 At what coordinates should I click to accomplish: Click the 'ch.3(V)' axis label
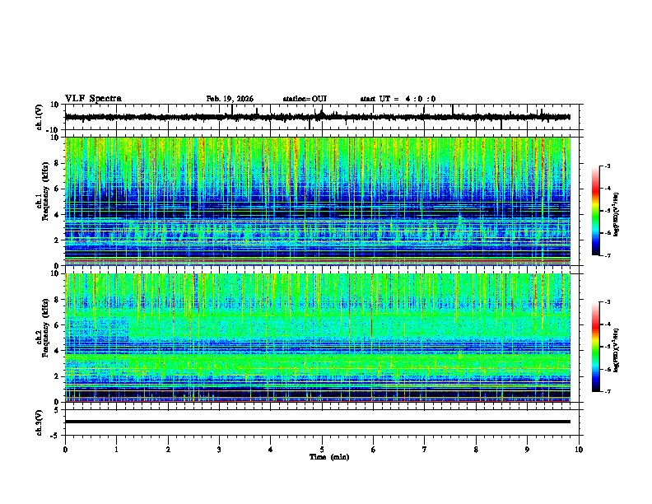click(x=40, y=422)
